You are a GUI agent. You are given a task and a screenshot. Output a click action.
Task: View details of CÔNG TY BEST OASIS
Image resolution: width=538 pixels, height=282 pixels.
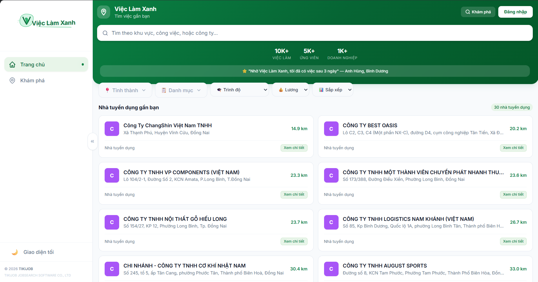pyautogui.click(x=513, y=148)
